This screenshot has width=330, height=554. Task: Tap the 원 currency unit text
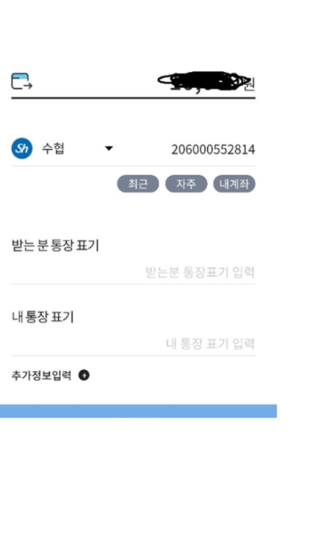250,84
